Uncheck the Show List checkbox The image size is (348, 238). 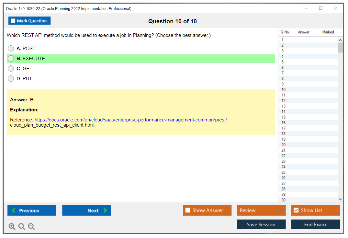[x=296, y=210]
